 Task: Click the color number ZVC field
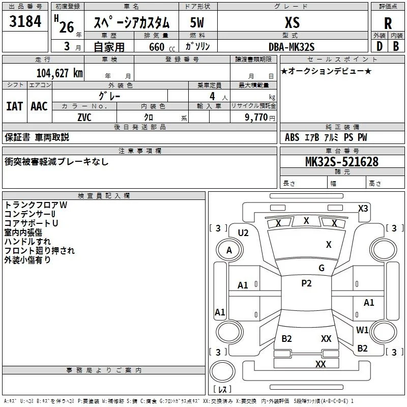[x=84, y=117]
